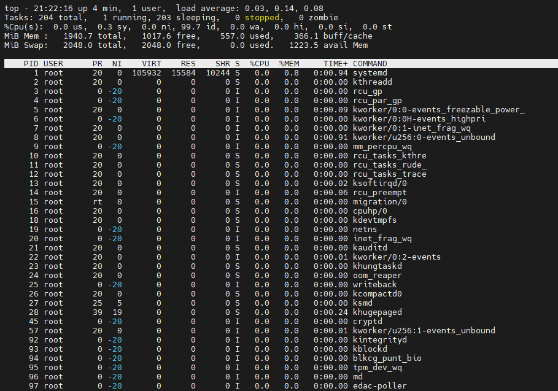Click cpuhp/0 process name
The image size is (558, 391).
(x=370, y=211)
